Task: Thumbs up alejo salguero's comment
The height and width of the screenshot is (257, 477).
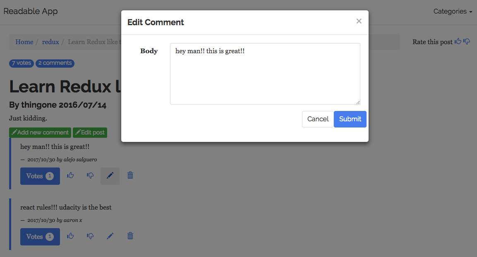Action: pyautogui.click(x=70, y=175)
